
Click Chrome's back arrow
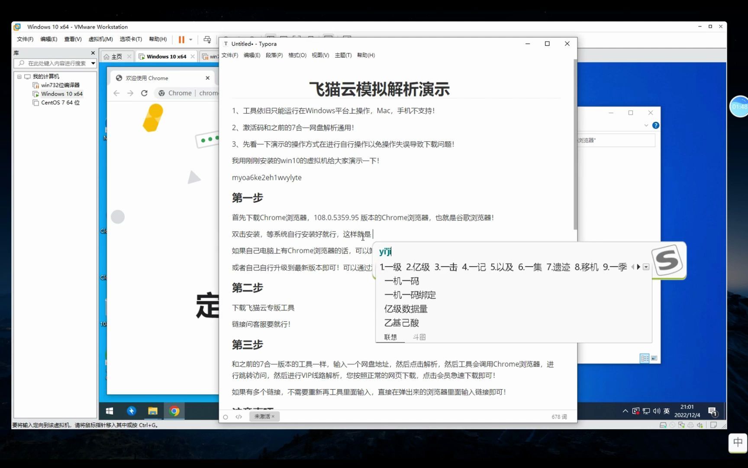point(116,93)
